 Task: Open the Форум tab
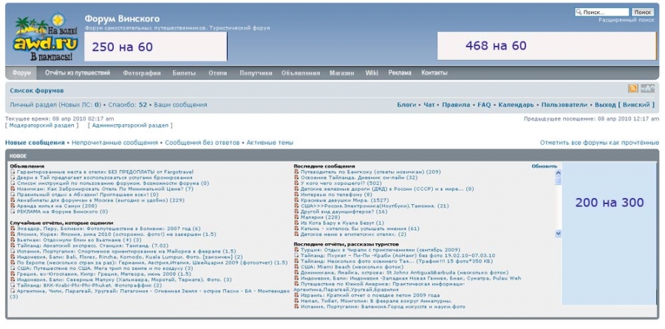point(21,73)
